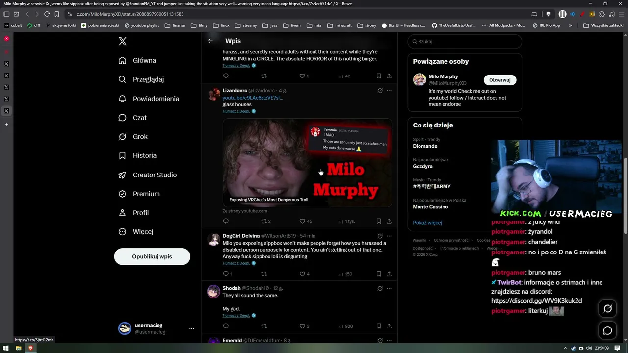Open Czat in the X sidebar

pyautogui.click(x=132, y=118)
